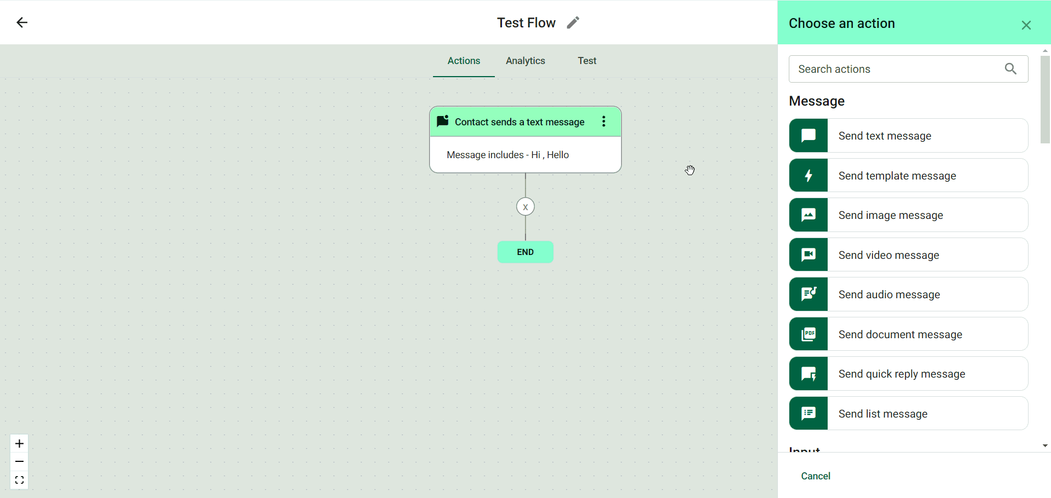The width and height of the screenshot is (1051, 498).
Task: Fit flow to view icon
Action: click(20, 480)
